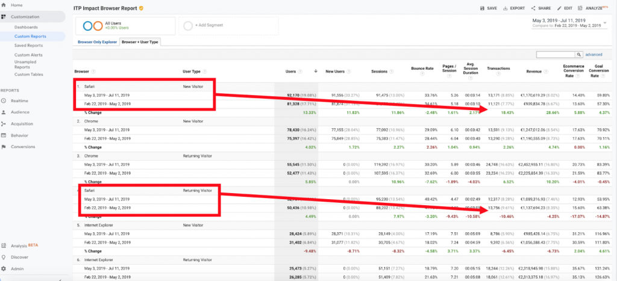617x281 pixels.
Task: Click the table search magnifier icon
Action: tap(580, 55)
